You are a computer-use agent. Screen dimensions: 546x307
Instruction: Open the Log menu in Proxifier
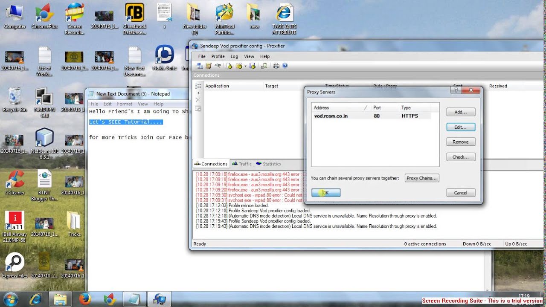[234, 56]
